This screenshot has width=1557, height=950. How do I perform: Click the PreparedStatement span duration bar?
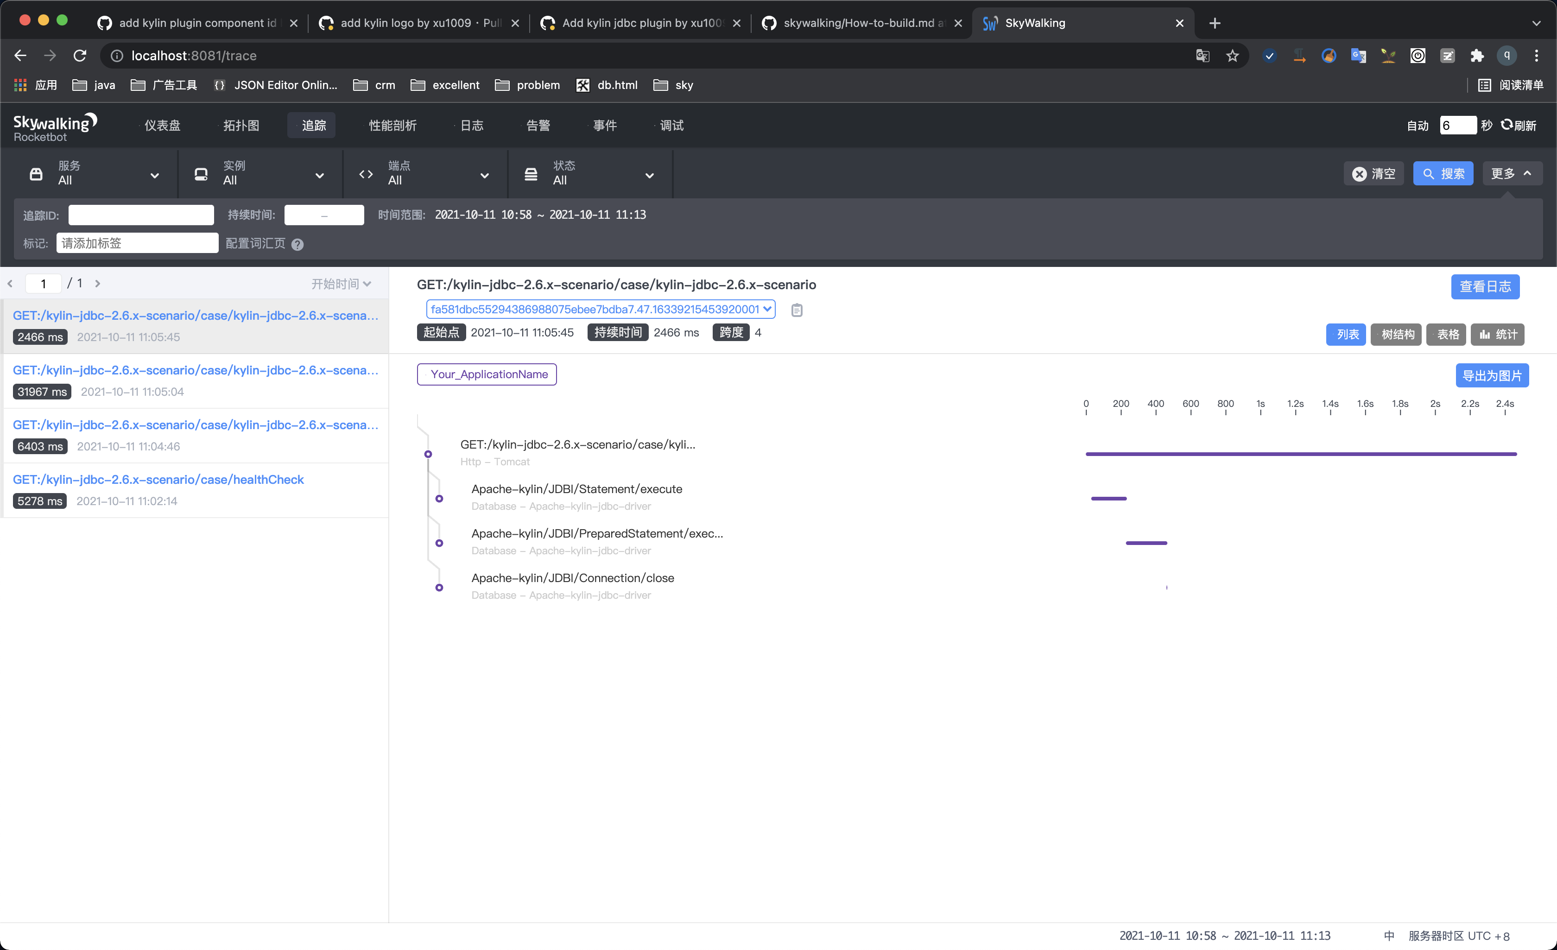pyautogui.click(x=1146, y=543)
